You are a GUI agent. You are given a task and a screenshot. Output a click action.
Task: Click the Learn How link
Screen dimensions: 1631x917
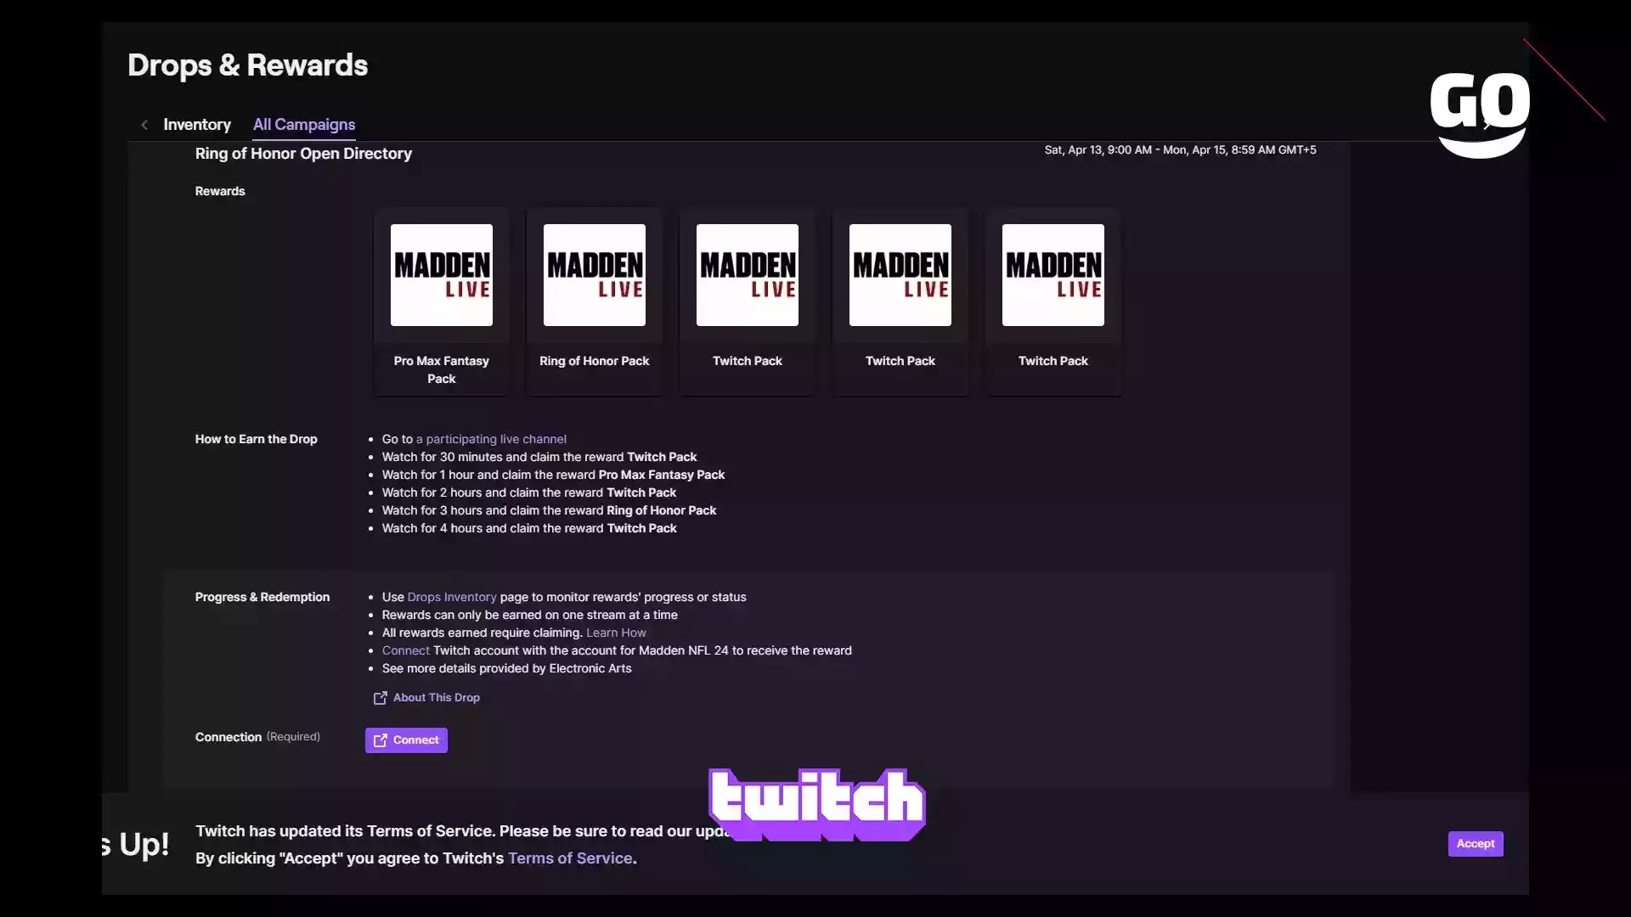616,633
